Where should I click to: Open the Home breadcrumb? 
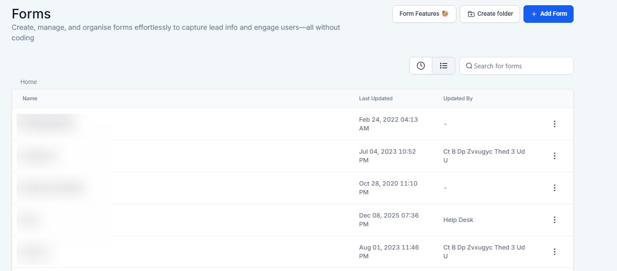click(x=29, y=82)
